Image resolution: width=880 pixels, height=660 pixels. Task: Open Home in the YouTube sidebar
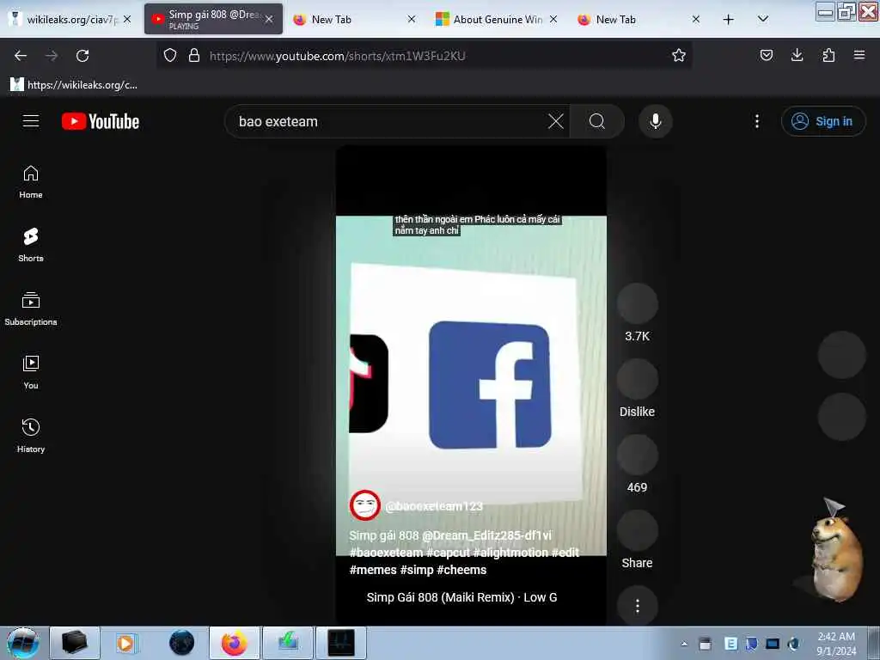31,182
